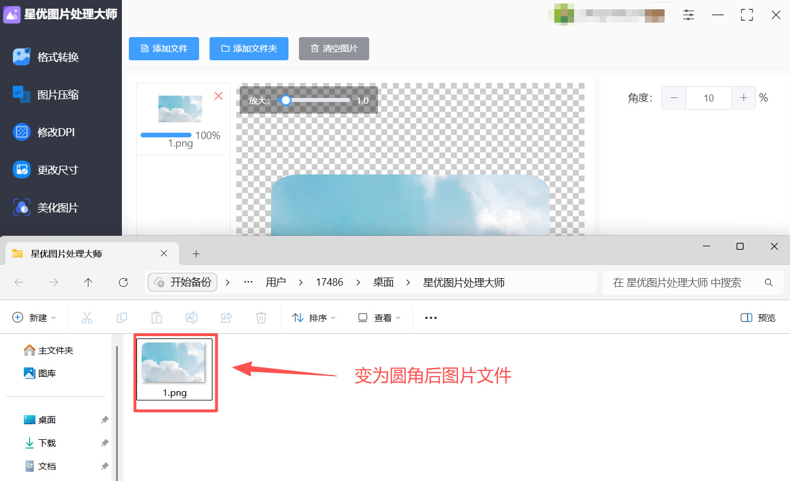Select the 1.png file in Explorer
790x481 pixels.
tap(174, 369)
